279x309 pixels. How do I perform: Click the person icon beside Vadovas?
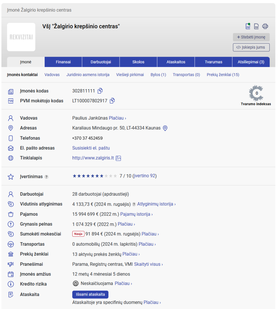point(11,118)
